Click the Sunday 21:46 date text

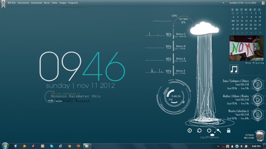[x=243, y=3]
